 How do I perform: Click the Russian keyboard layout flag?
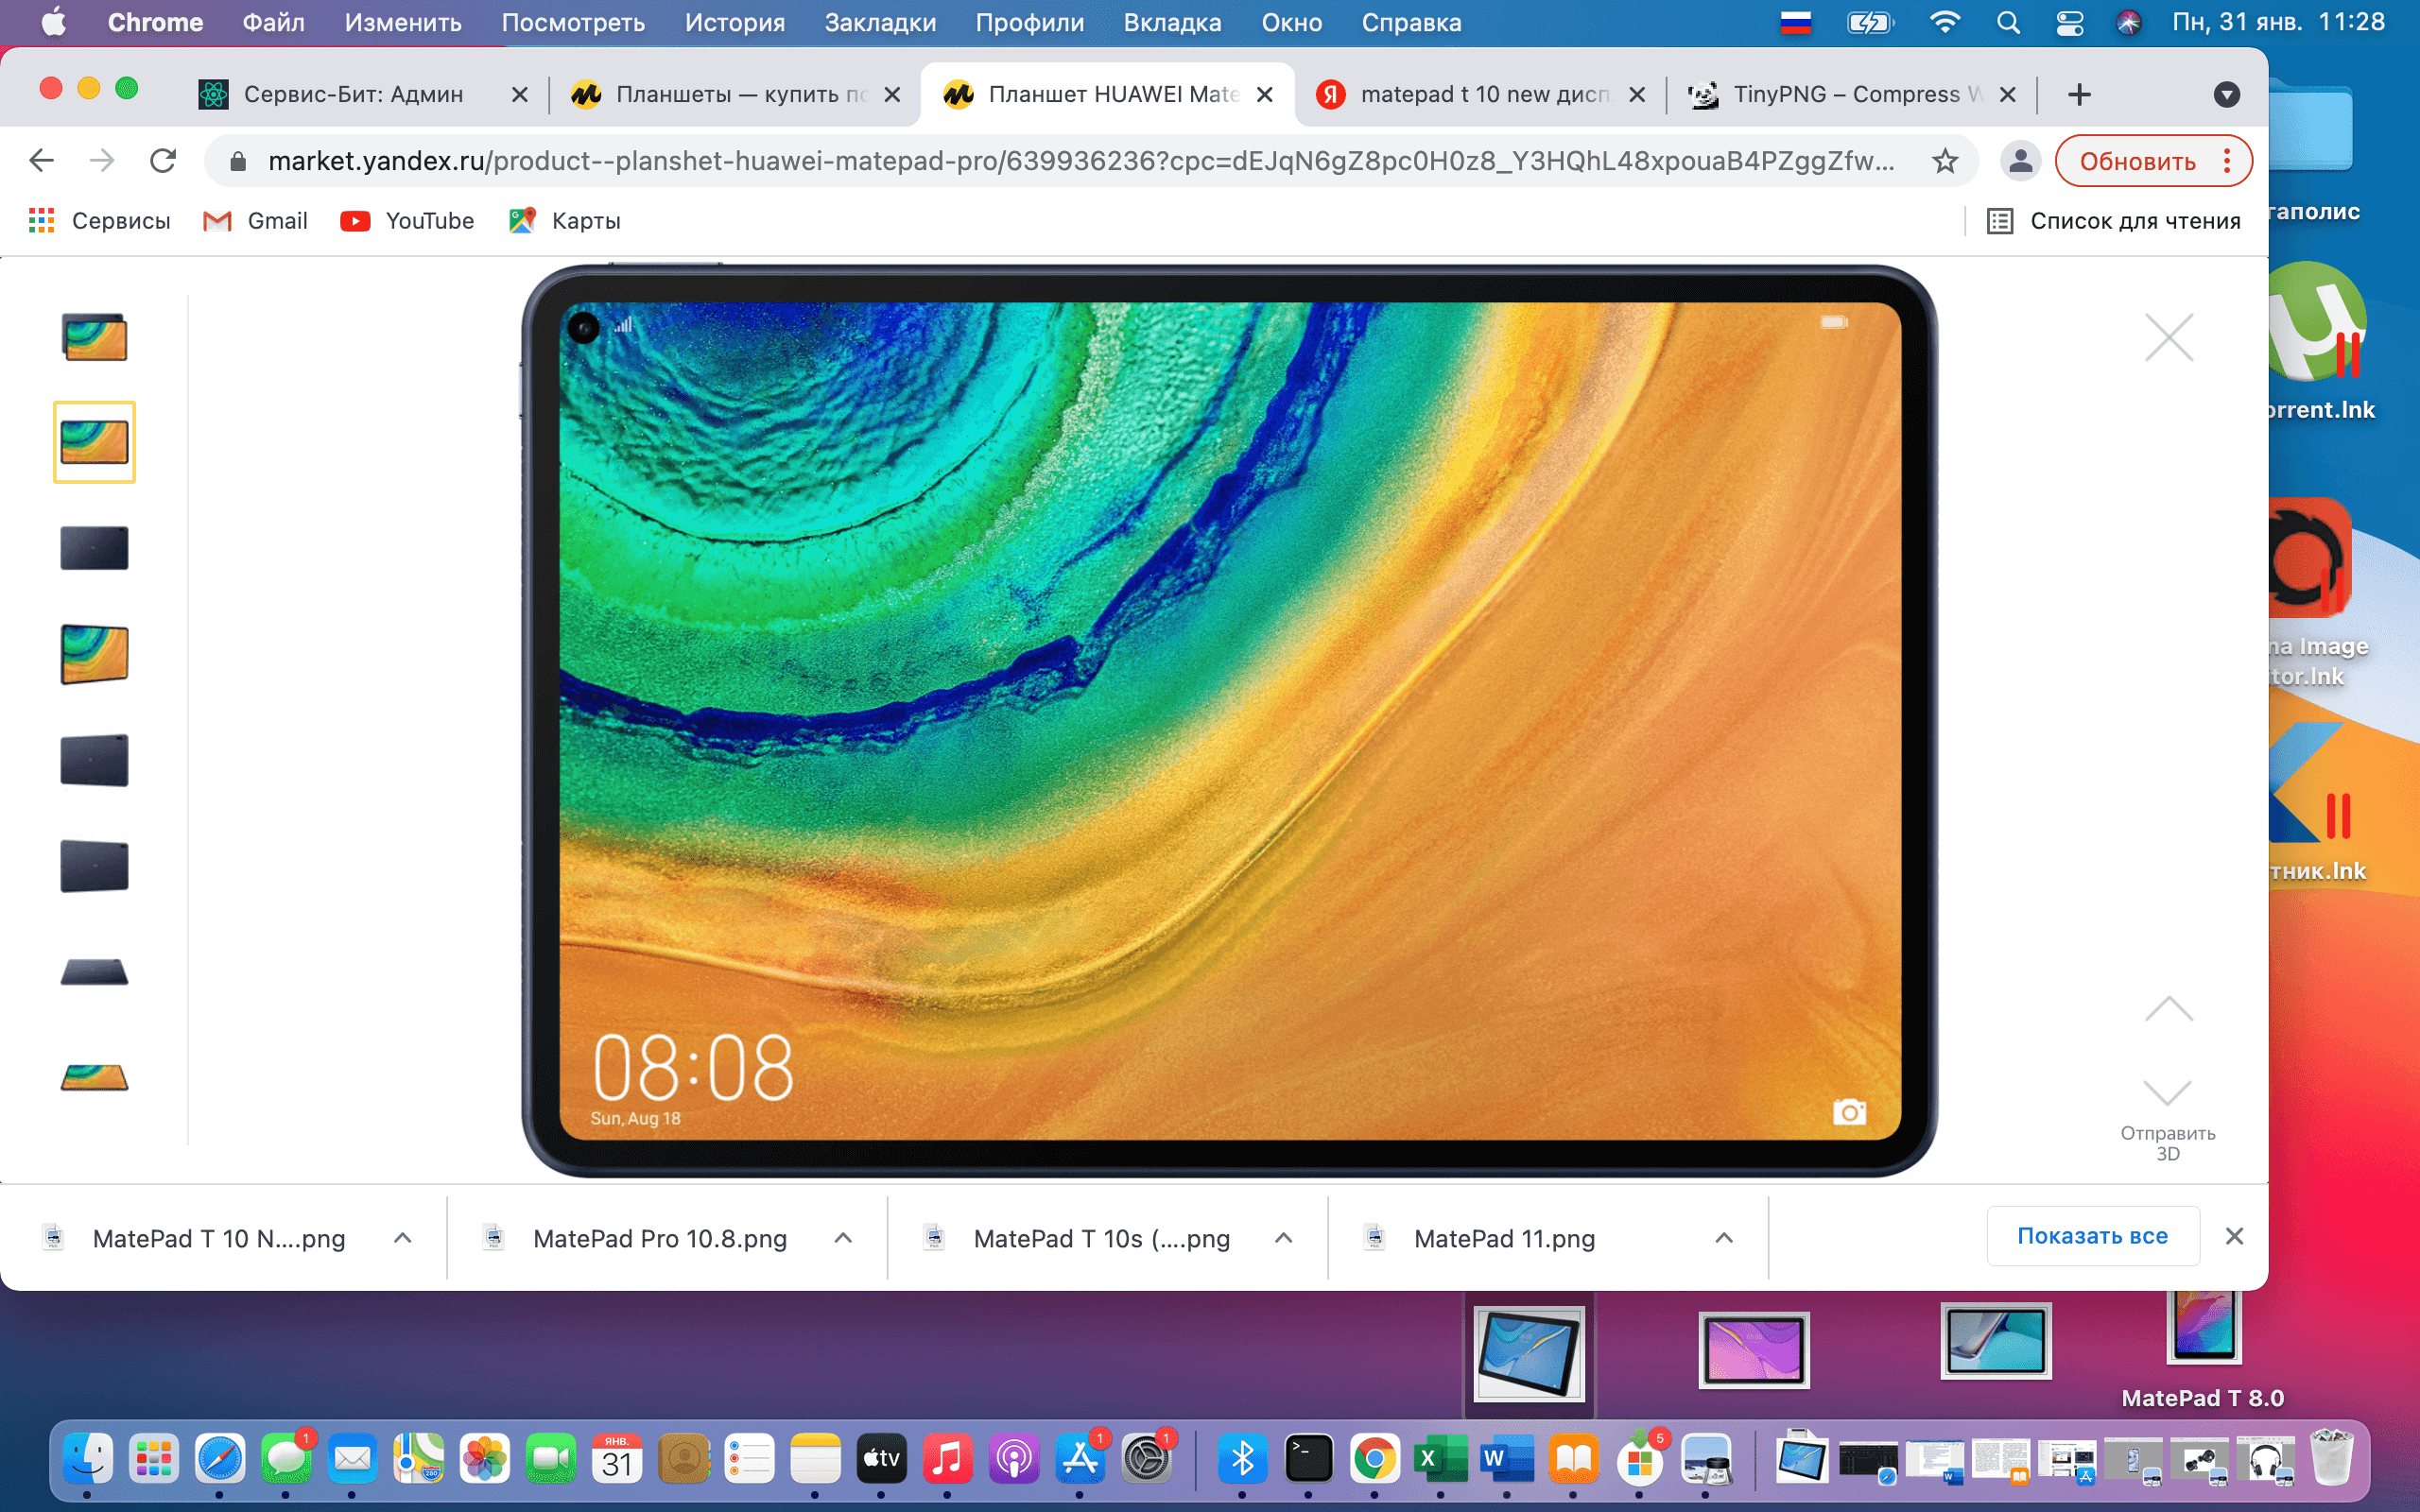point(1795,22)
